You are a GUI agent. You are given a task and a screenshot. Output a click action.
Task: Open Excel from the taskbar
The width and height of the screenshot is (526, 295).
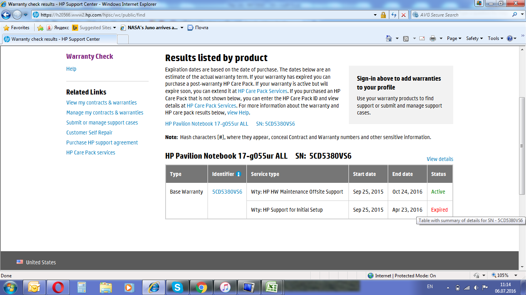pyautogui.click(x=272, y=287)
